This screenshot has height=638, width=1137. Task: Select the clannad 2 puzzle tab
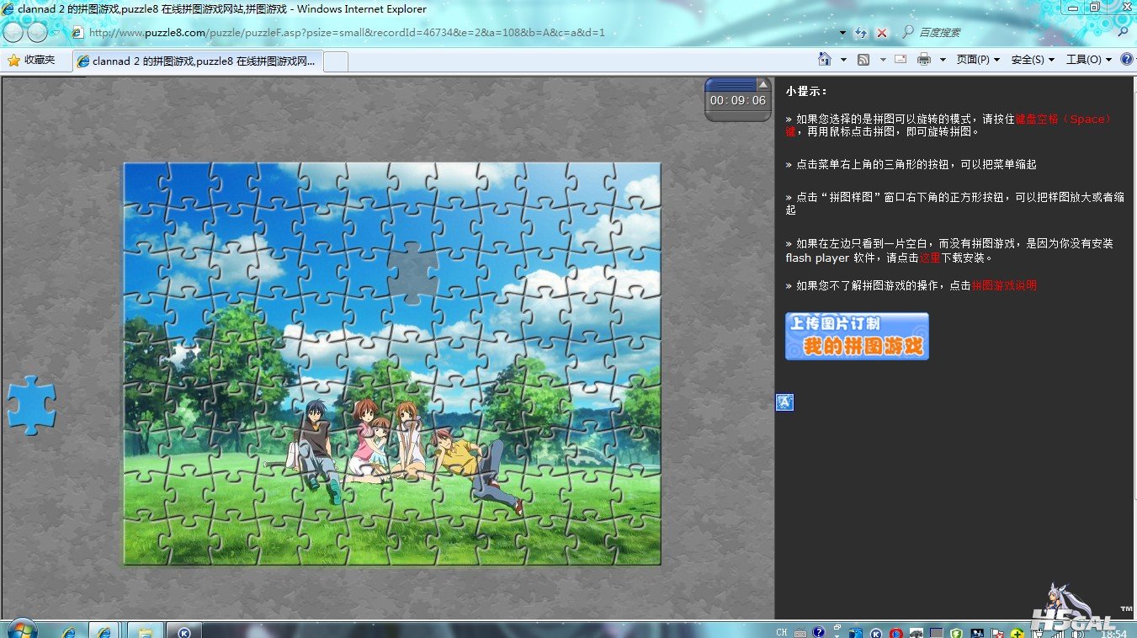[x=196, y=61]
